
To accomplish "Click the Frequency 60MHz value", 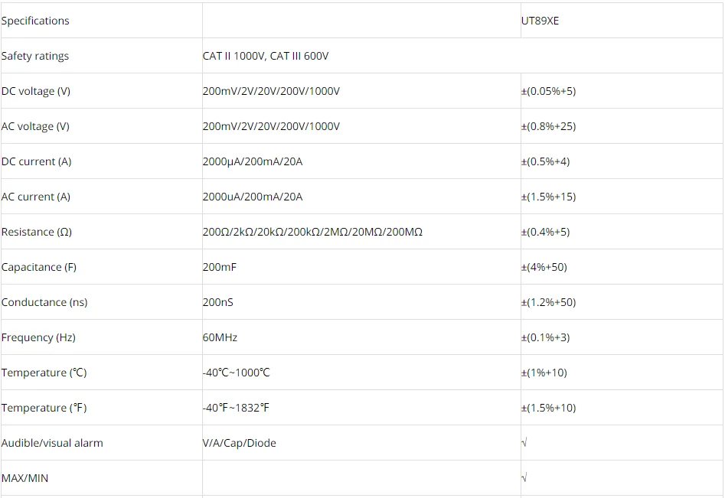I will coord(220,337).
